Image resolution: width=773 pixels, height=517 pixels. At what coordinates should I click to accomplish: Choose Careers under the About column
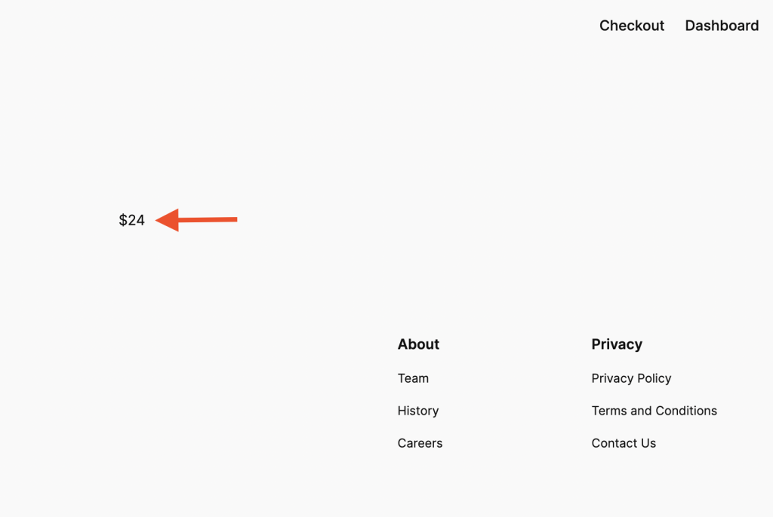click(x=420, y=443)
